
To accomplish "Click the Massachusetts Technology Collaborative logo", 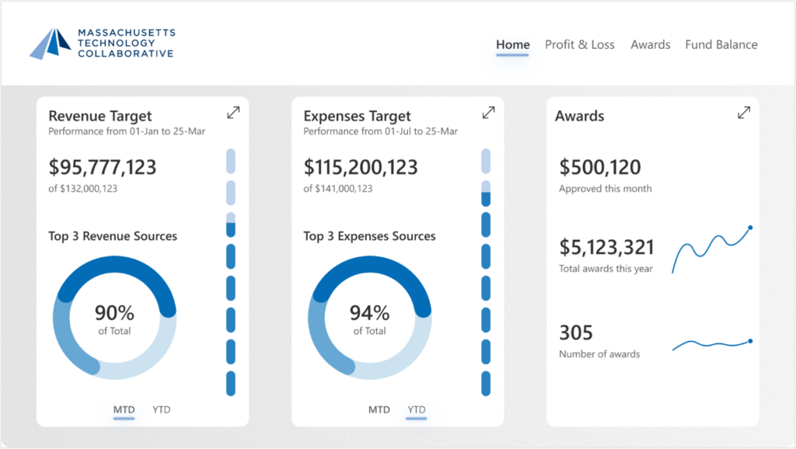I will (x=103, y=44).
